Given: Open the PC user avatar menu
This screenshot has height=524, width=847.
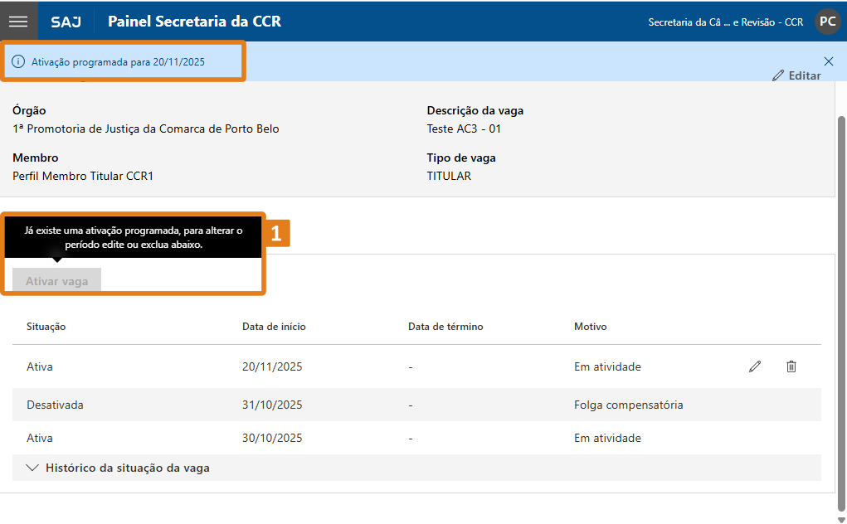Looking at the screenshot, I should pos(827,22).
